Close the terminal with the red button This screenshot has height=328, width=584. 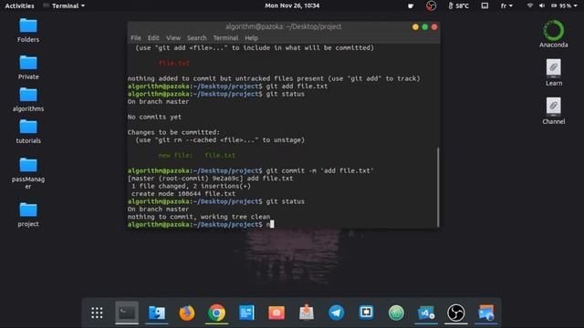click(434, 26)
